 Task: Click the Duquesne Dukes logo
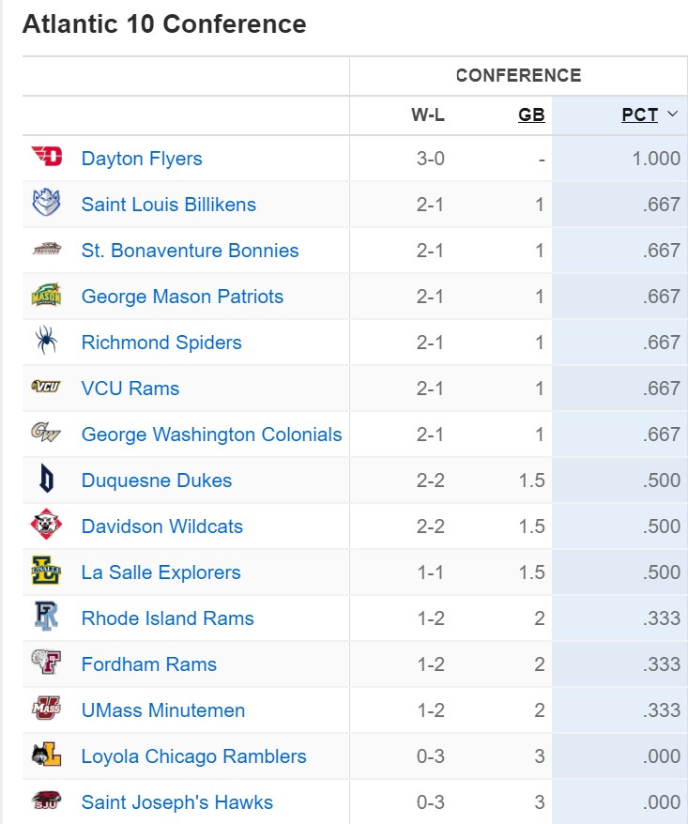tap(46, 480)
